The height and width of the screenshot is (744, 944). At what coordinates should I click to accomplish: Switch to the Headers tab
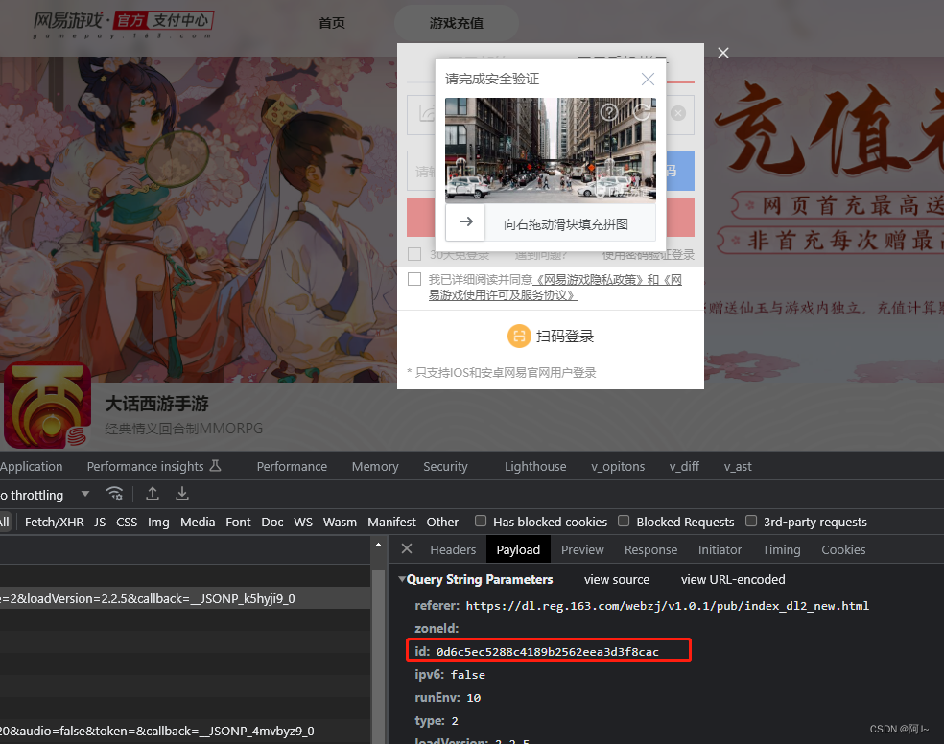[x=453, y=549]
